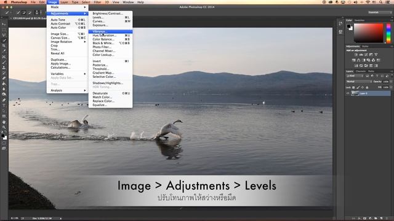Add a Color Balance adjustment layer icon
Screen dimensions: 394x221
click(358, 60)
